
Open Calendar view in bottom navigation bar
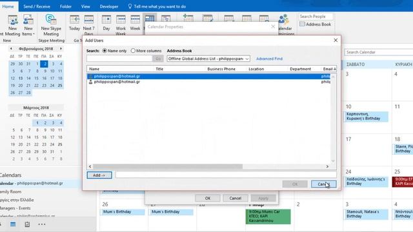pos(13,224)
